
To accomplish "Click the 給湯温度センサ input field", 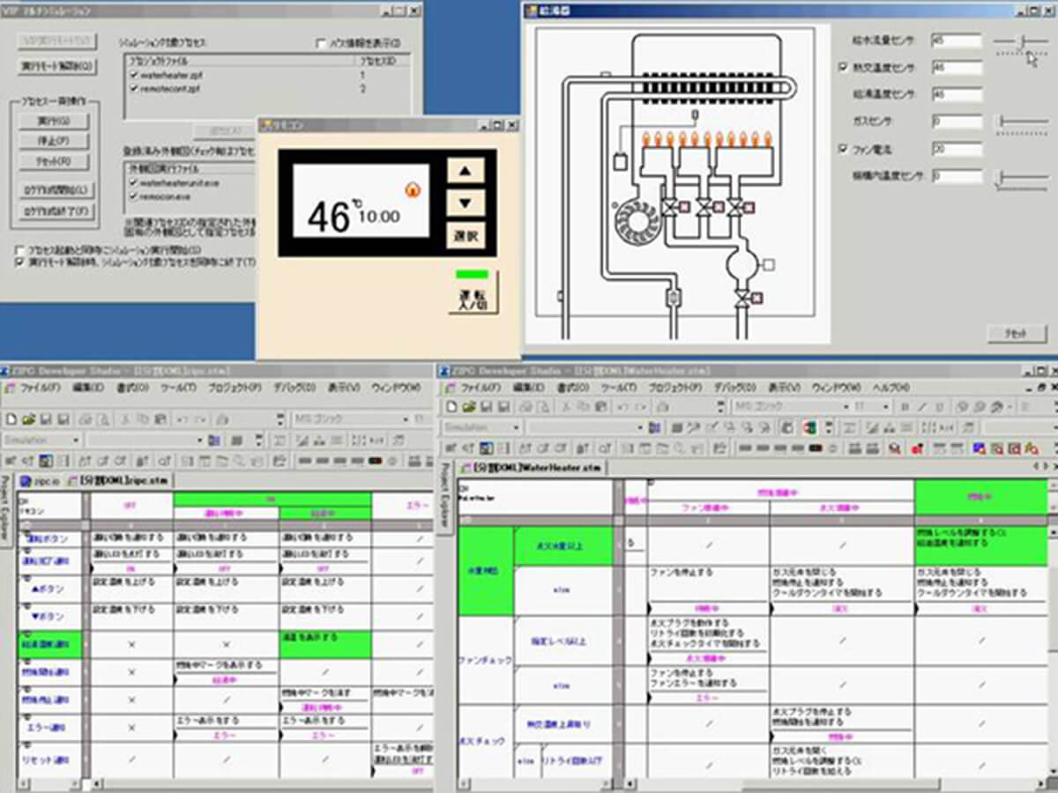I will tap(956, 95).
